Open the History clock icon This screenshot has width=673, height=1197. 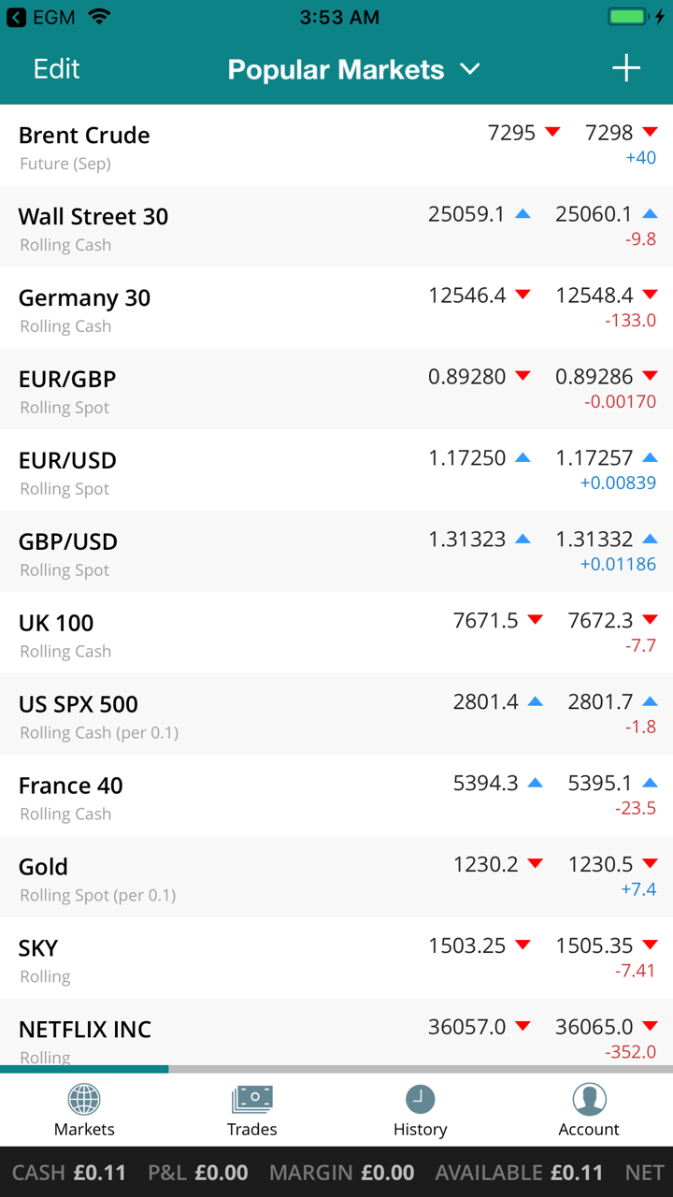tap(421, 1100)
